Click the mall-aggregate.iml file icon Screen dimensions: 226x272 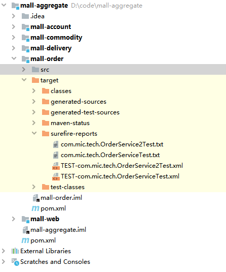point(26,230)
